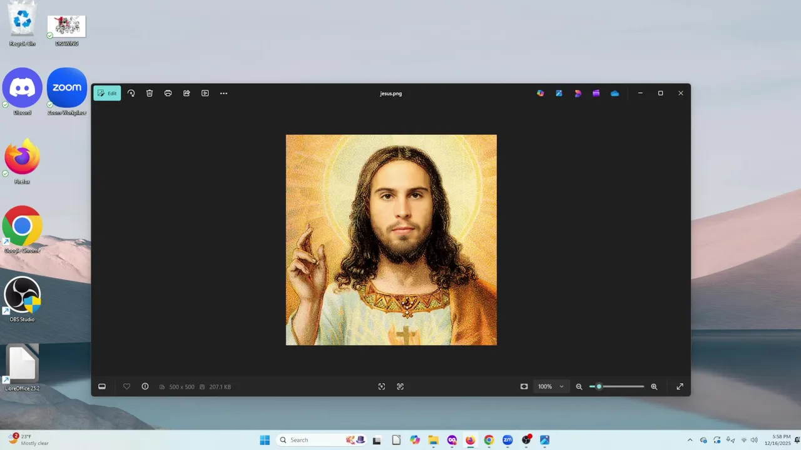Open the weather widget showing 23°F
The image size is (801, 450).
coord(29,440)
